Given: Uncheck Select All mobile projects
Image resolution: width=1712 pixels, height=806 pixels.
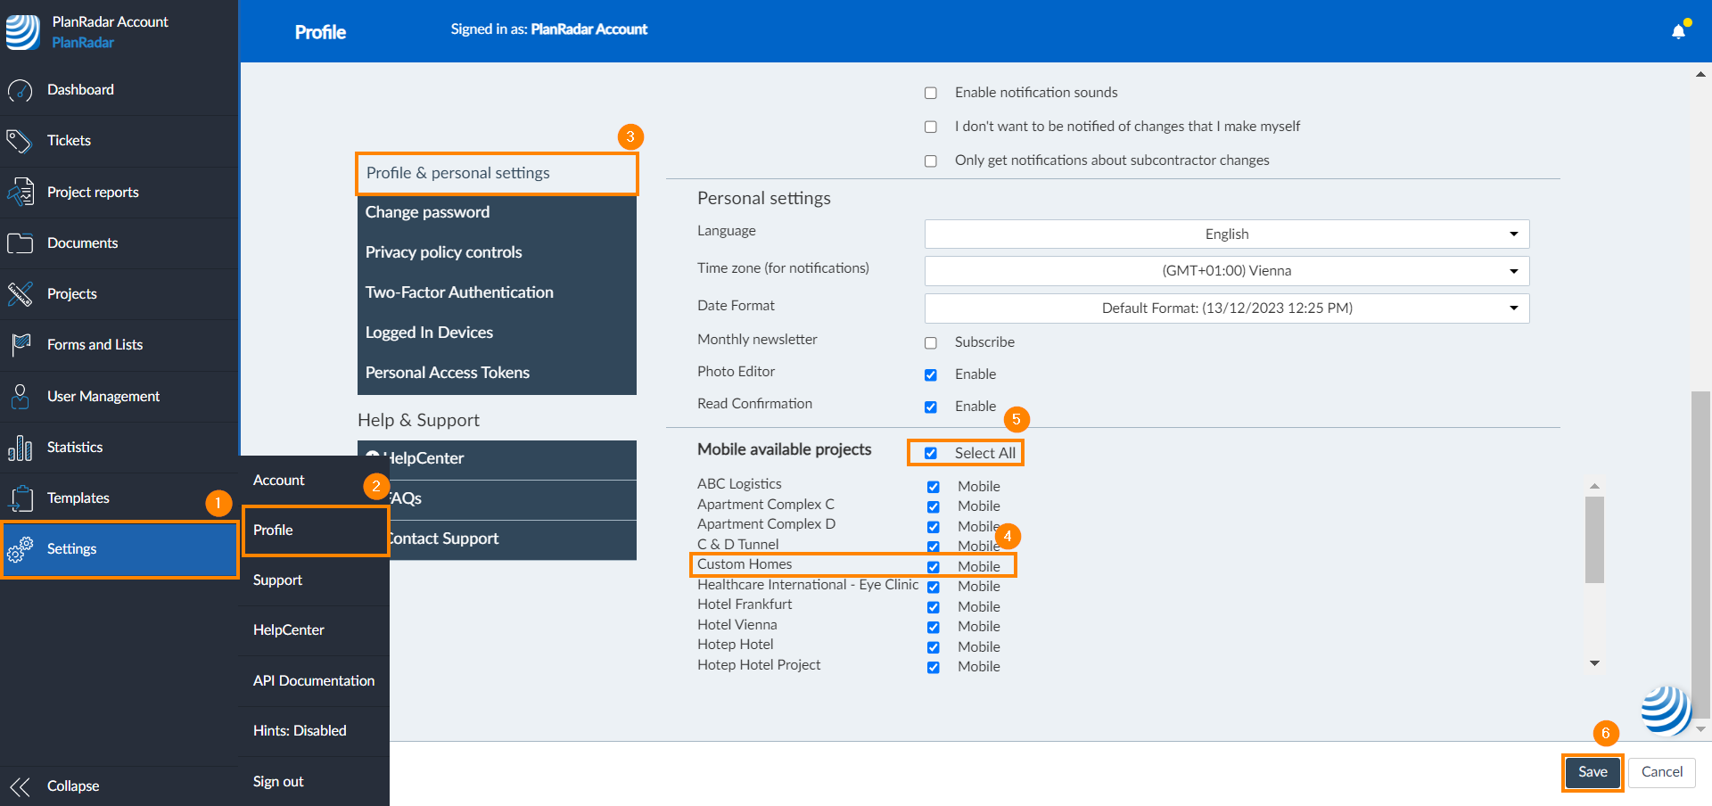Looking at the screenshot, I should (x=931, y=453).
